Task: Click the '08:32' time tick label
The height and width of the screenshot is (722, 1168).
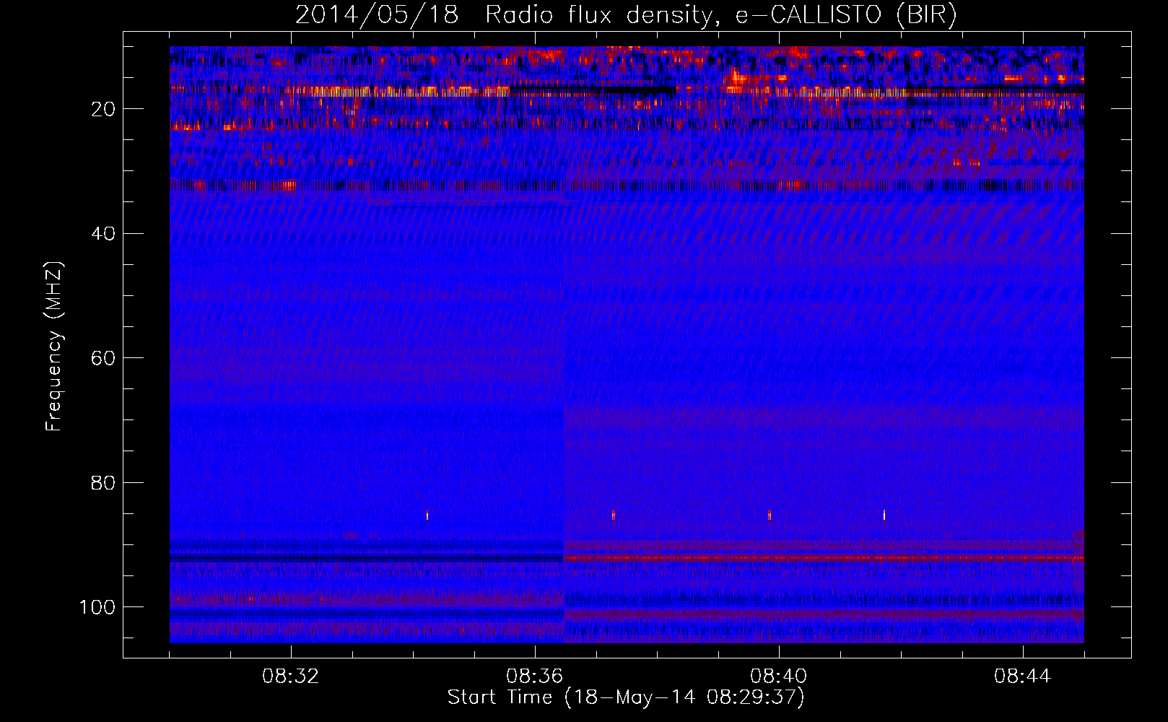Action: [291, 677]
